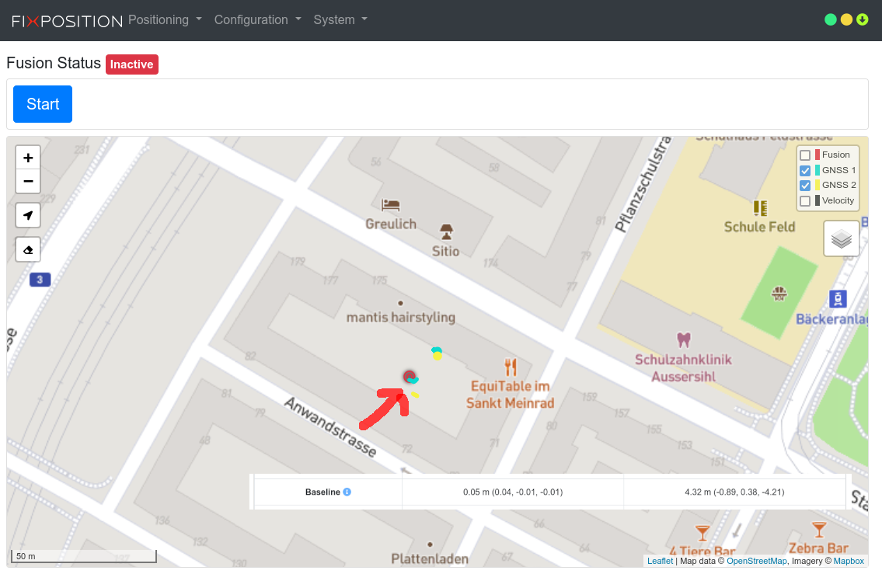882x574 pixels.
Task: Click the green status indicator
Action: click(830, 20)
